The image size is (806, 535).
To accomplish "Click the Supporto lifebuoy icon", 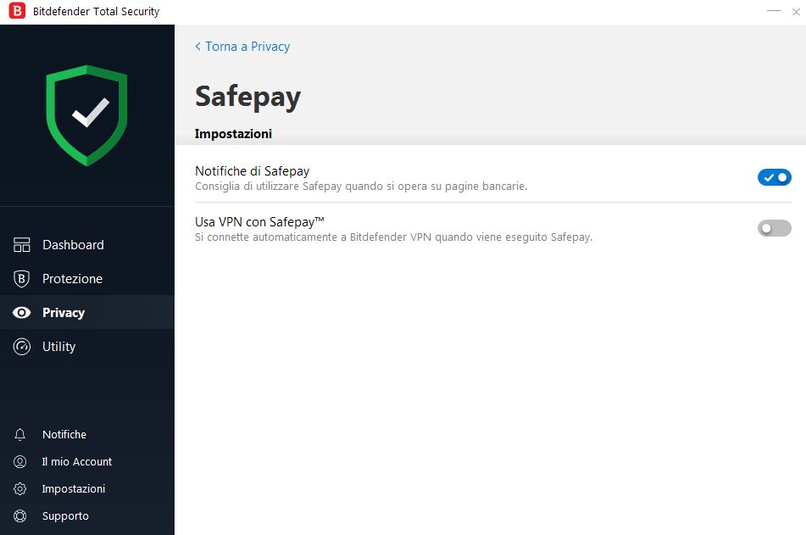I will [x=20, y=516].
